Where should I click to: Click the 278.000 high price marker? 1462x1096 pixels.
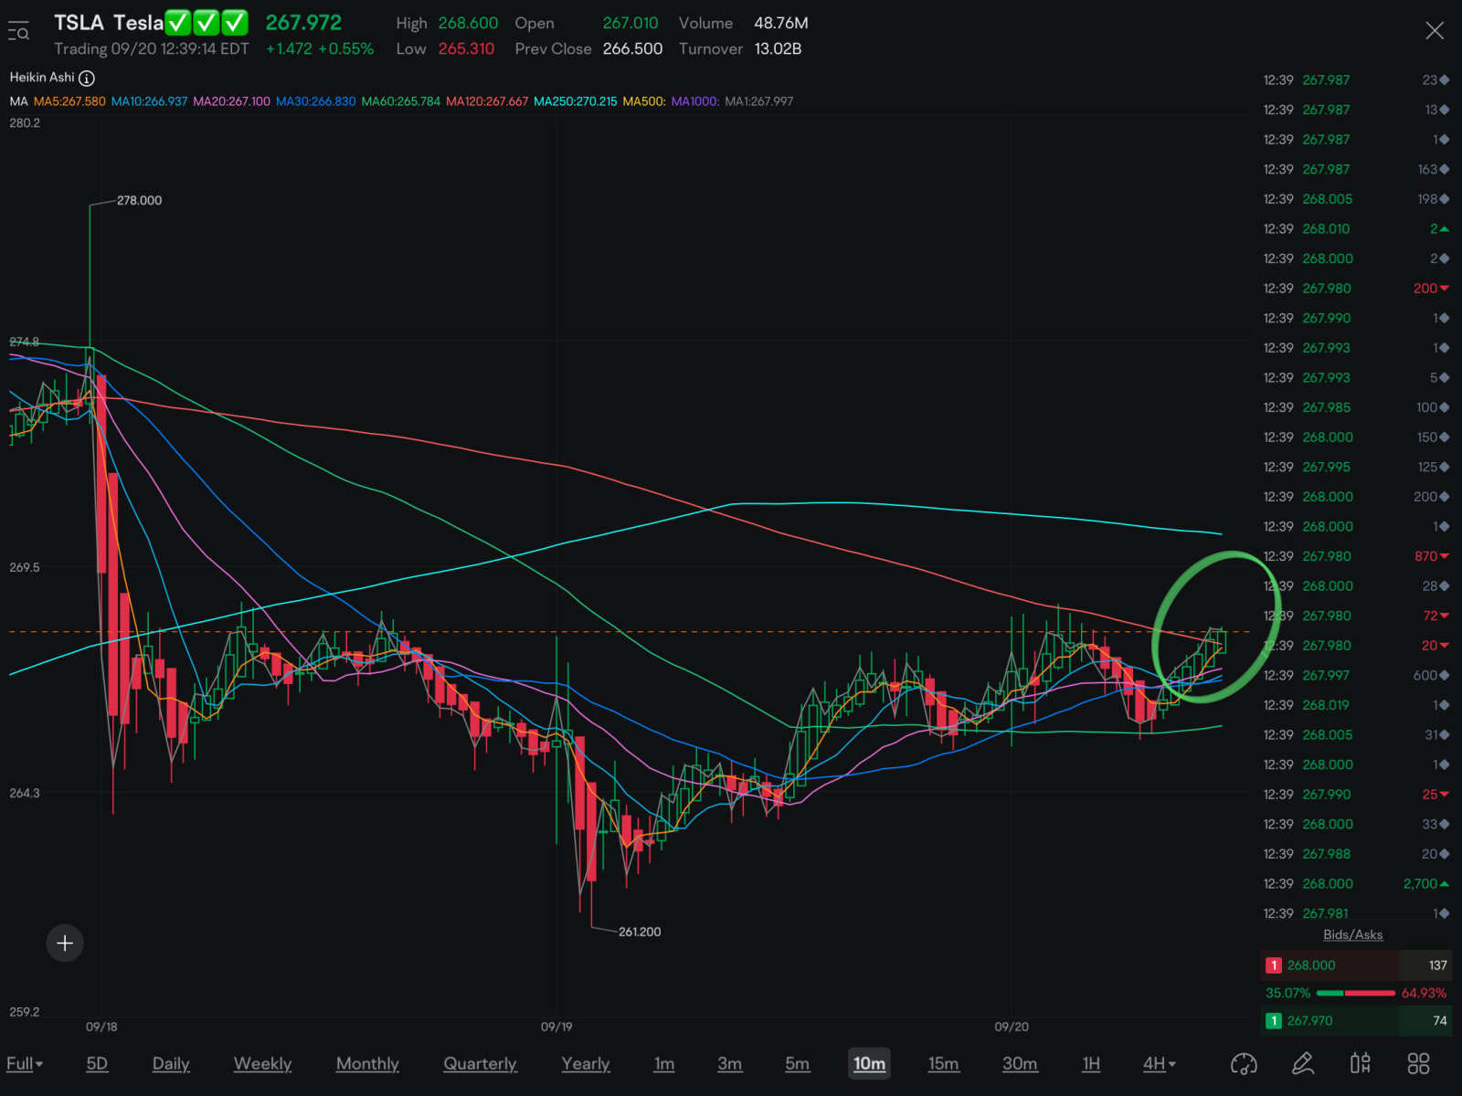click(x=139, y=200)
